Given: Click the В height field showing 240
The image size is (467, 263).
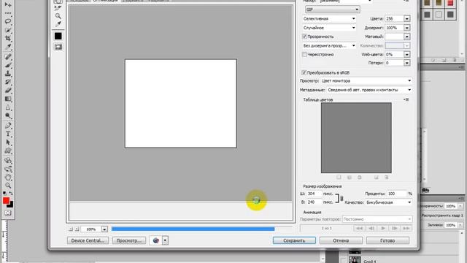Looking at the screenshot, I should pos(314,202).
